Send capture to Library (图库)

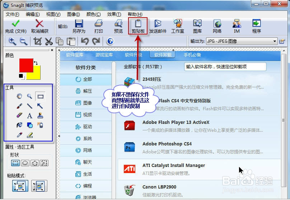coord(197,23)
